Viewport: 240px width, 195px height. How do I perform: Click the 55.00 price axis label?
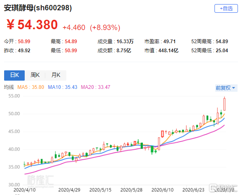click(14, 96)
